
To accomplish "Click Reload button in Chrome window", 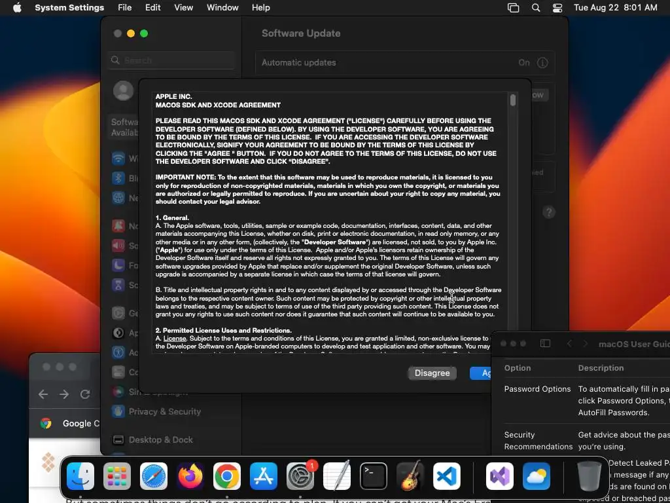I will pyautogui.click(x=85, y=394).
